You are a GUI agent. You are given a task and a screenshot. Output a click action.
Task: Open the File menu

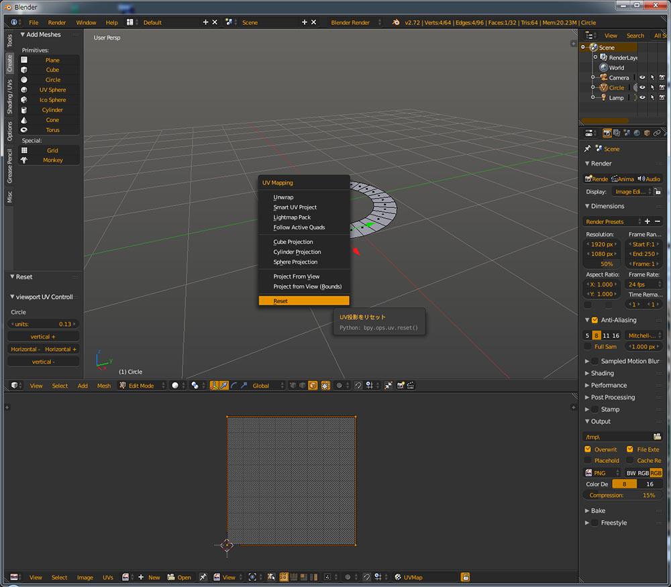tap(34, 22)
